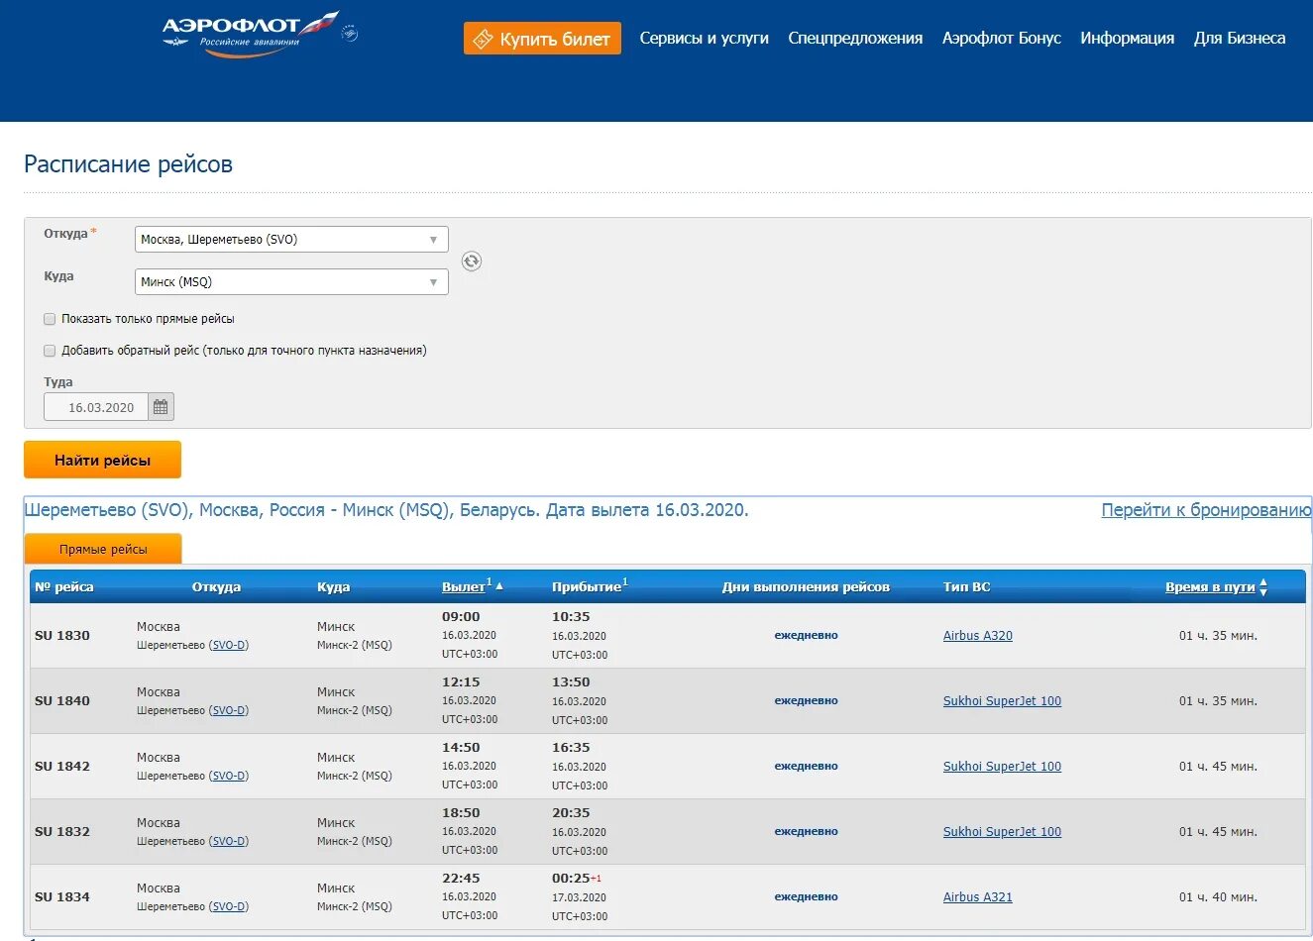The width and height of the screenshot is (1313, 941).
Task: Open the Куда dropdown (Минск MSQ)
Action: 291,282
